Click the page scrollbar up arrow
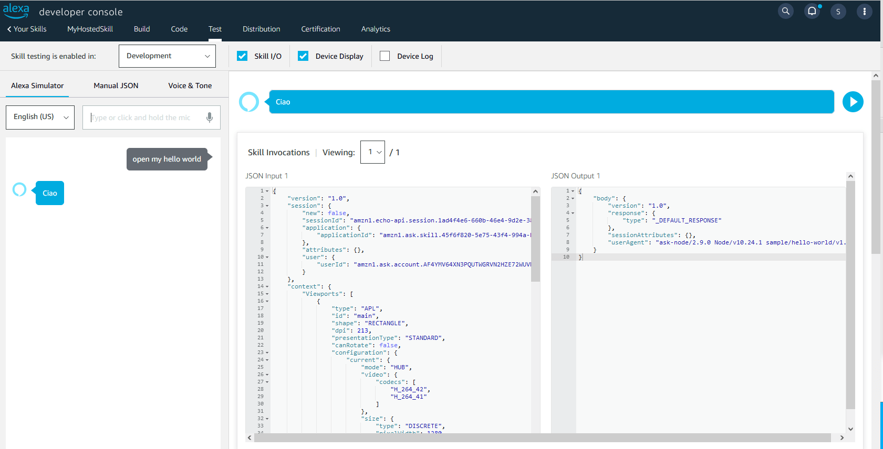The image size is (883, 449). (876, 76)
